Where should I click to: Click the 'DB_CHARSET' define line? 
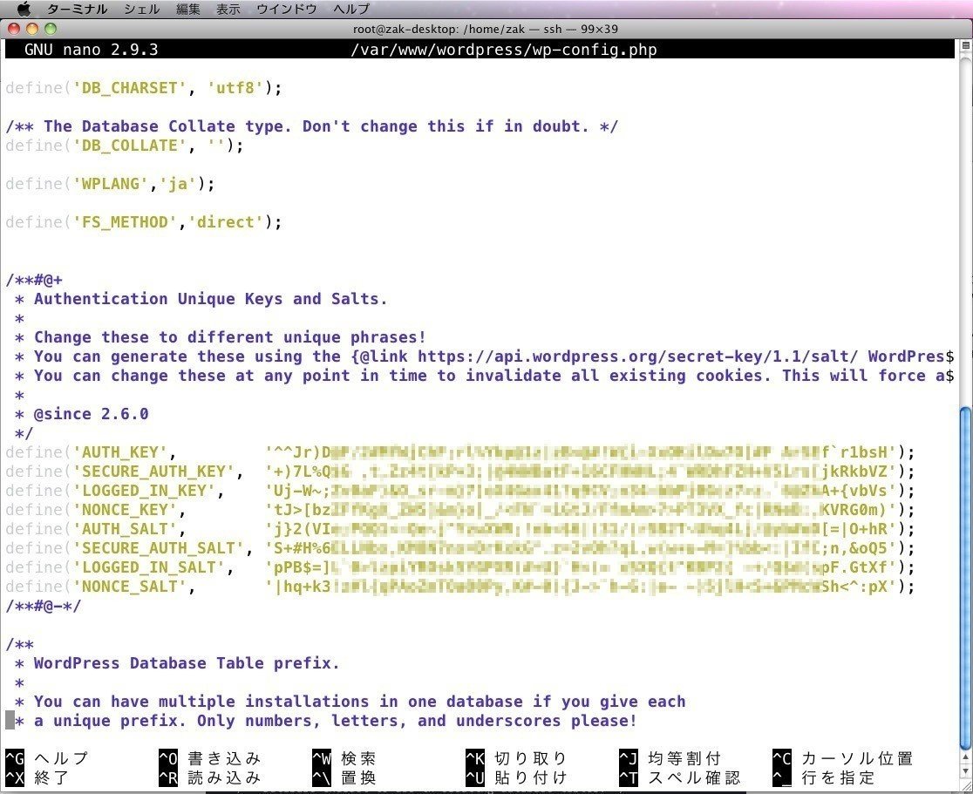tap(143, 88)
